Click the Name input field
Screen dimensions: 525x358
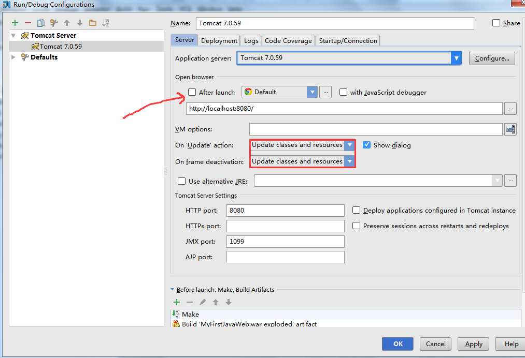[335, 23]
